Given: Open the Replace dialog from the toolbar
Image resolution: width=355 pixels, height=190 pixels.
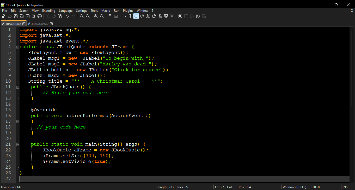Looking at the screenshot, I should (x=88, y=16).
